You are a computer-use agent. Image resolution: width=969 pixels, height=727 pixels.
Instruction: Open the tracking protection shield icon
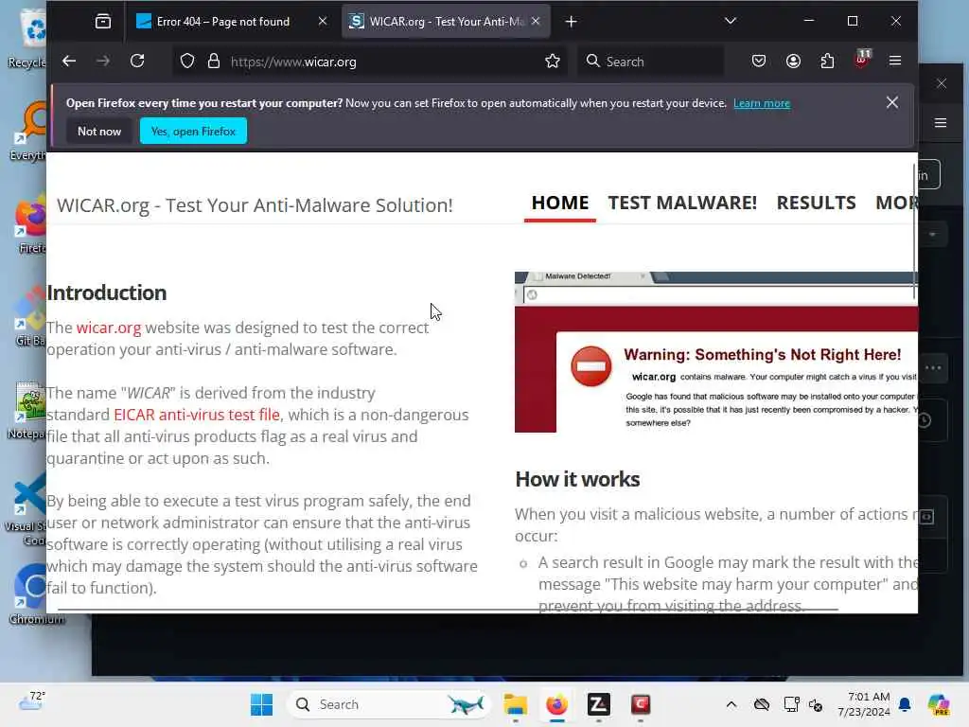[x=187, y=62]
